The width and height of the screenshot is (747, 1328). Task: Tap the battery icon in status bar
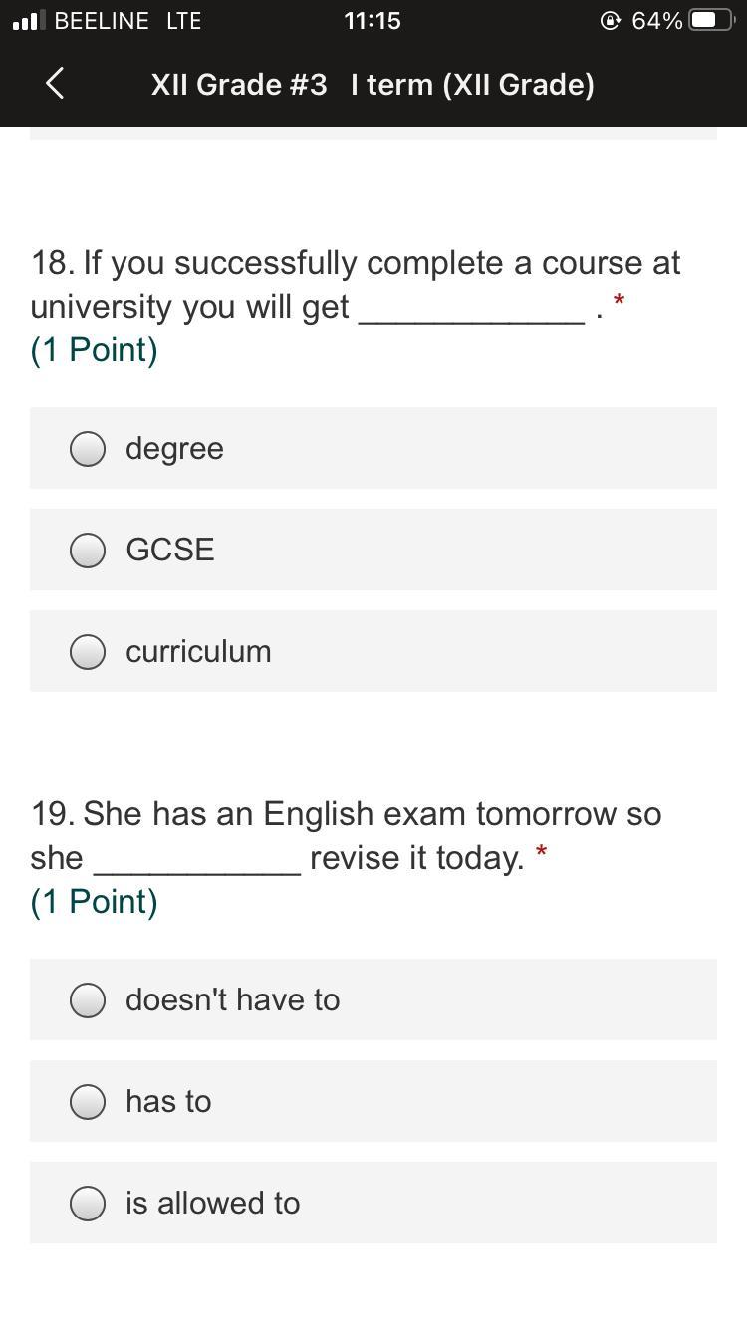click(x=711, y=21)
